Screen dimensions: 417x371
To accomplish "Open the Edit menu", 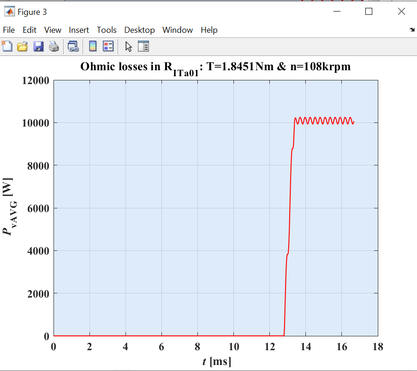I will (x=30, y=30).
